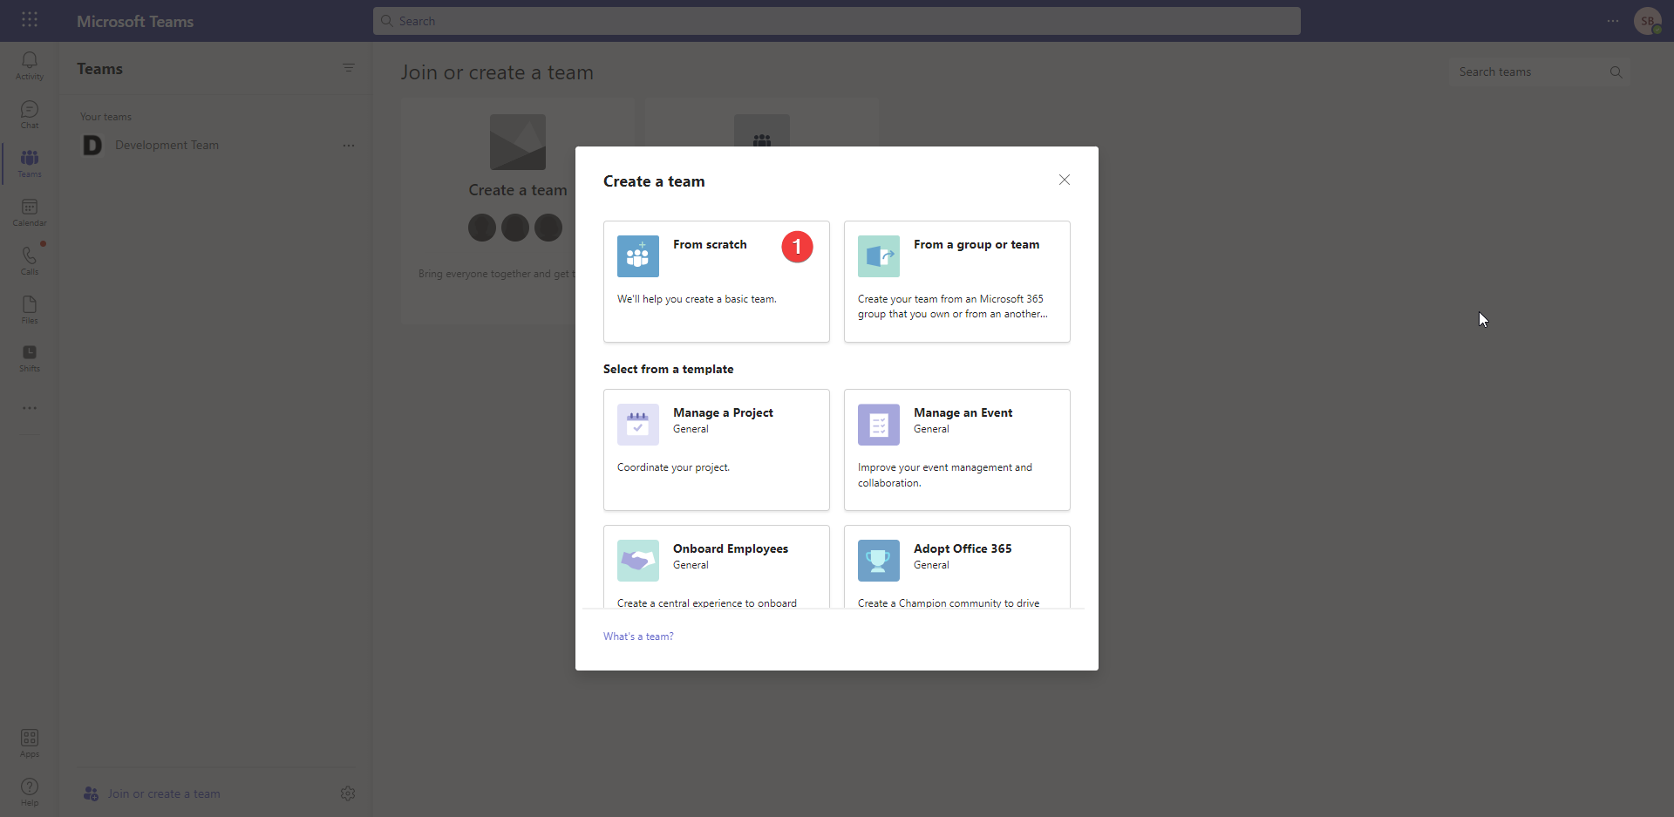Click the From scratch people icon
Image resolution: width=1674 pixels, height=817 pixels.
point(638,256)
